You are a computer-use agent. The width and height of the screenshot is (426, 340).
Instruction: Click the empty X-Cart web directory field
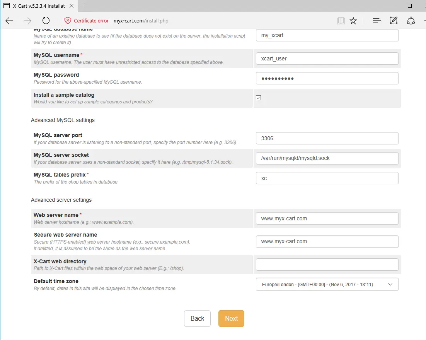pyautogui.click(x=327, y=264)
